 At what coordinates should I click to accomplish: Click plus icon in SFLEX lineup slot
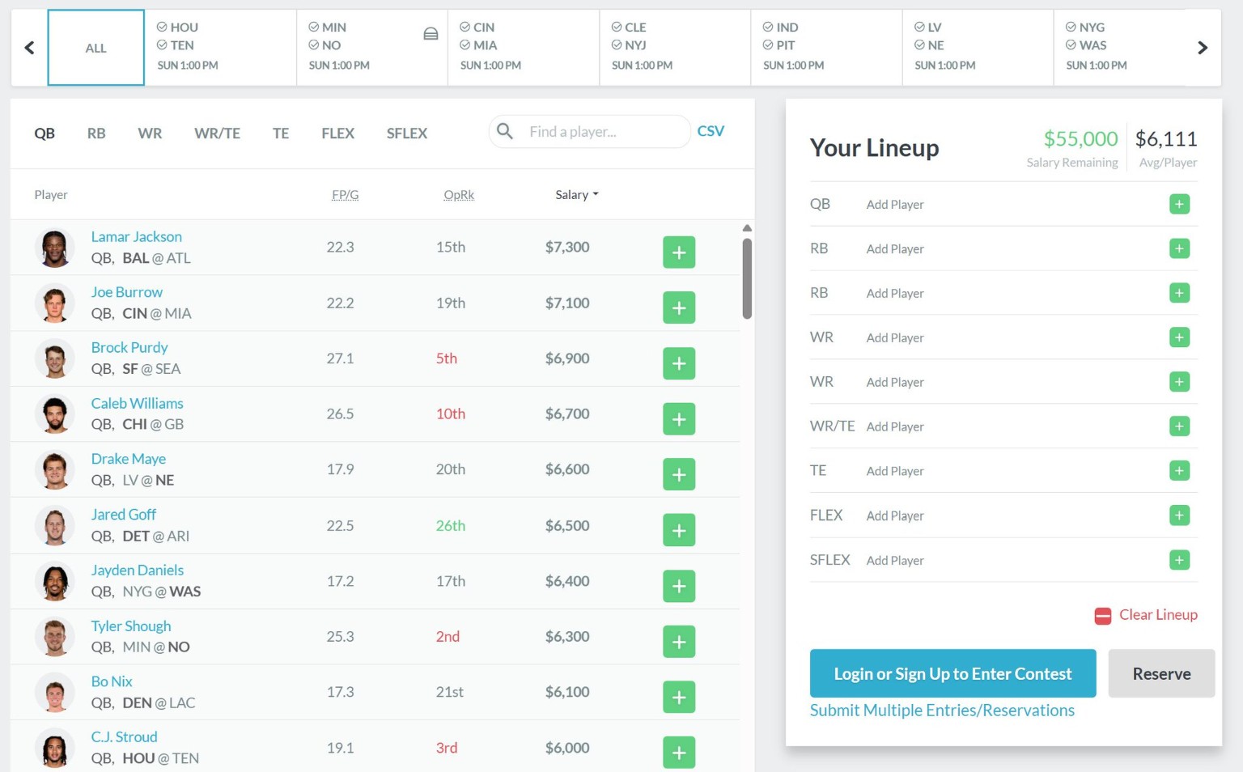[x=1179, y=560]
